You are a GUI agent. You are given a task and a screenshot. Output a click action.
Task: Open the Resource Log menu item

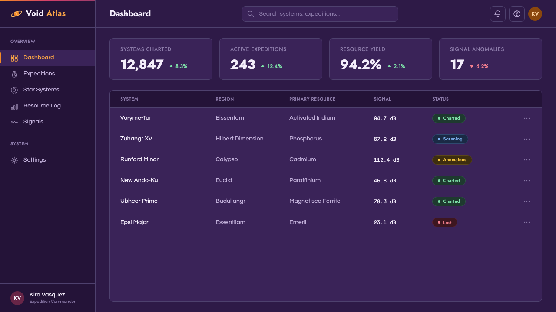pos(48,106)
